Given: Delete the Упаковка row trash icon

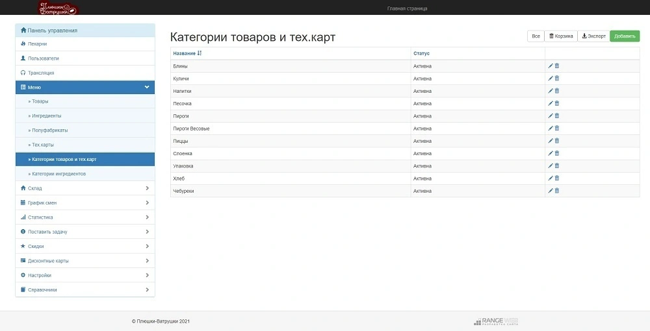Looking at the screenshot, I should click(557, 165).
